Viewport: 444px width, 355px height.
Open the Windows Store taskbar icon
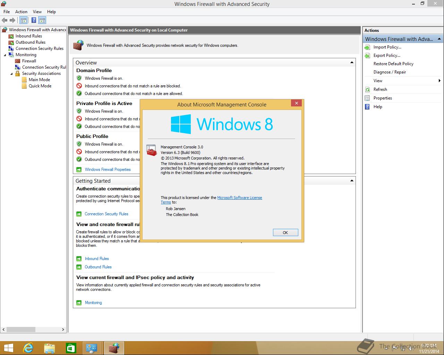pyautogui.click(x=71, y=348)
